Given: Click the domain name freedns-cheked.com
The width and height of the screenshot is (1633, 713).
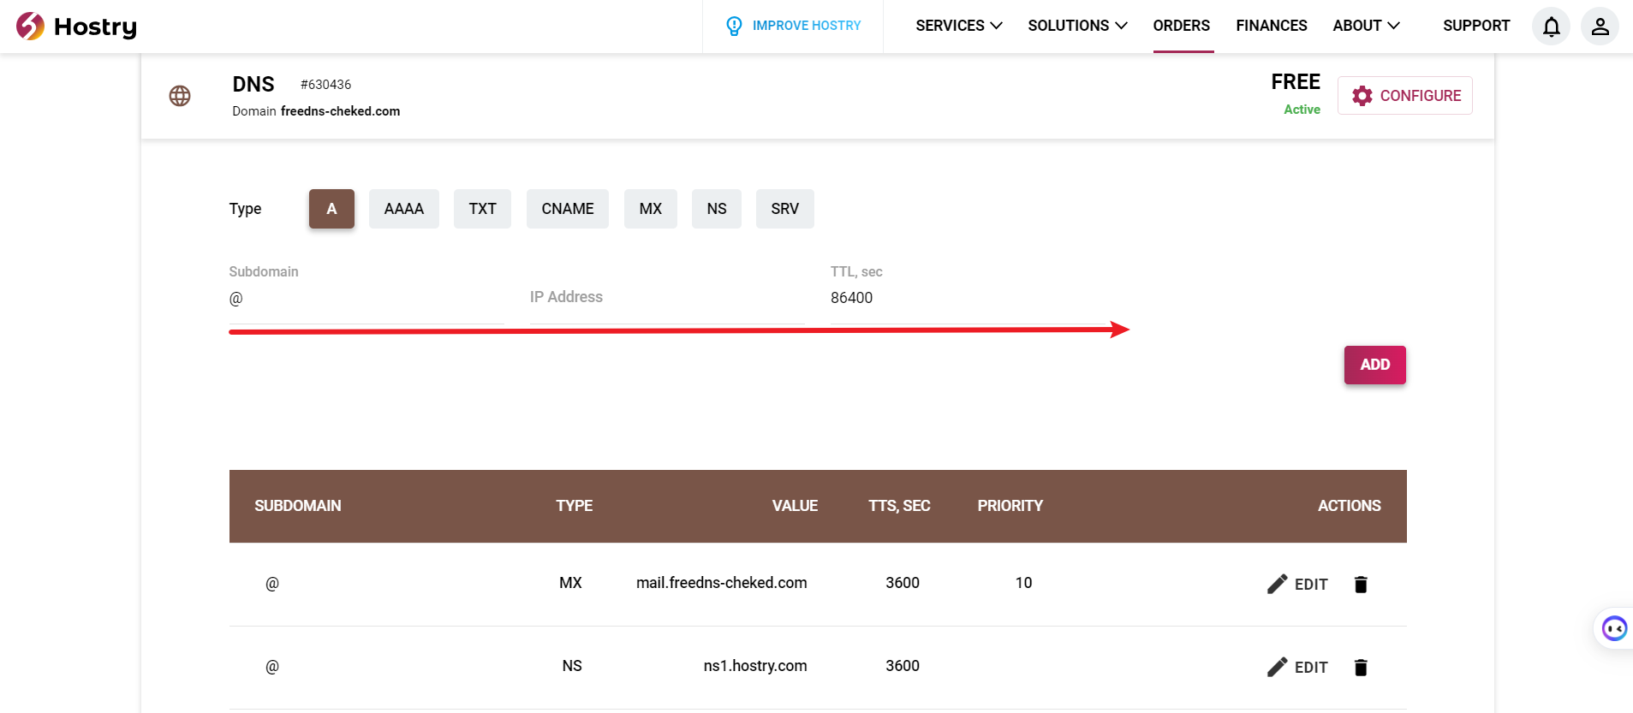Looking at the screenshot, I should tap(341, 111).
